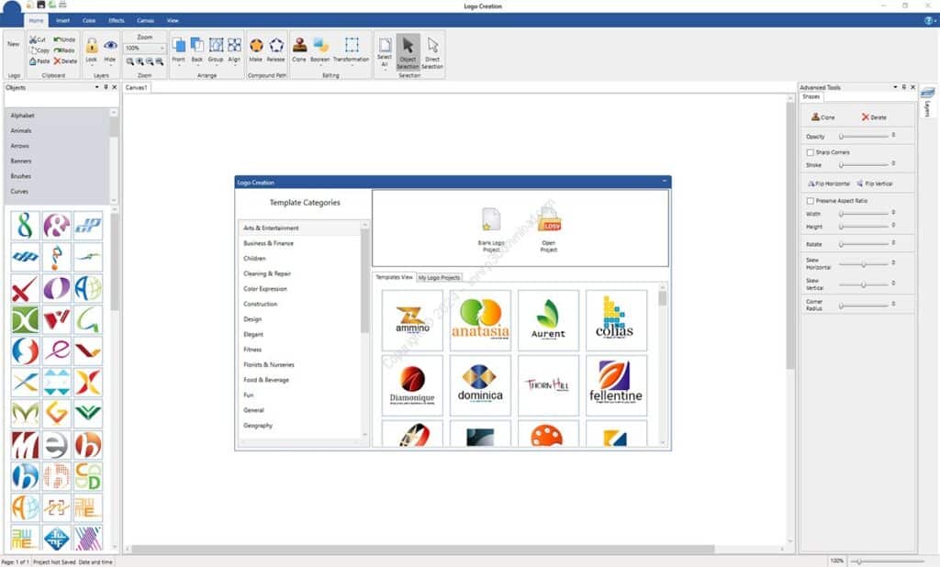
Task: Open the Boolean editing tool
Action: pyautogui.click(x=320, y=46)
